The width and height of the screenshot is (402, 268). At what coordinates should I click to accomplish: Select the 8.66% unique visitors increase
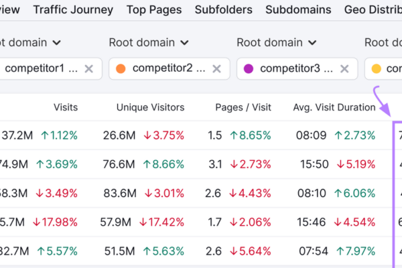(x=164, y=164)
